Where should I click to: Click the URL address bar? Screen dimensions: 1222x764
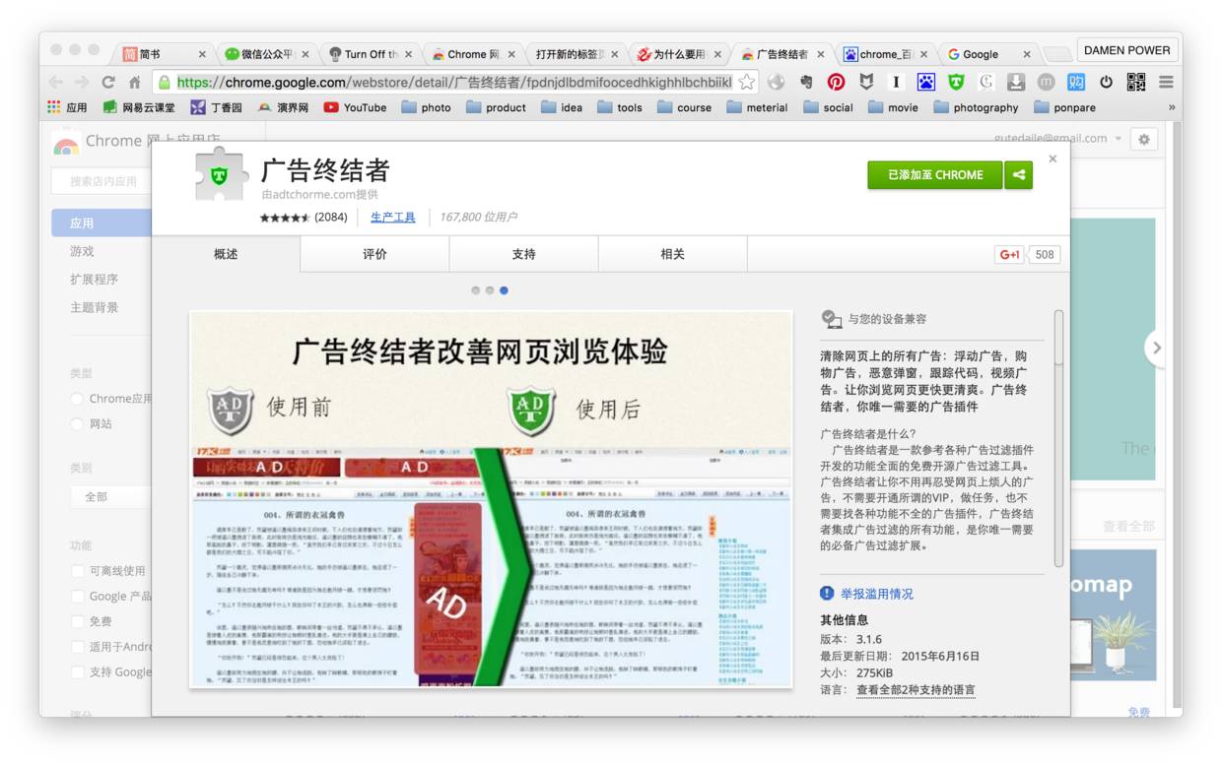[x=453, y=83]
